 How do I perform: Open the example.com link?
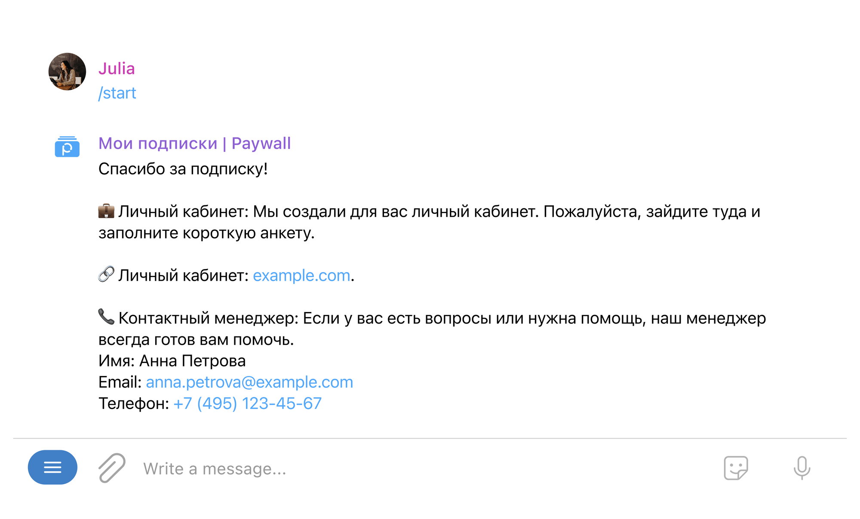[301, 275]
